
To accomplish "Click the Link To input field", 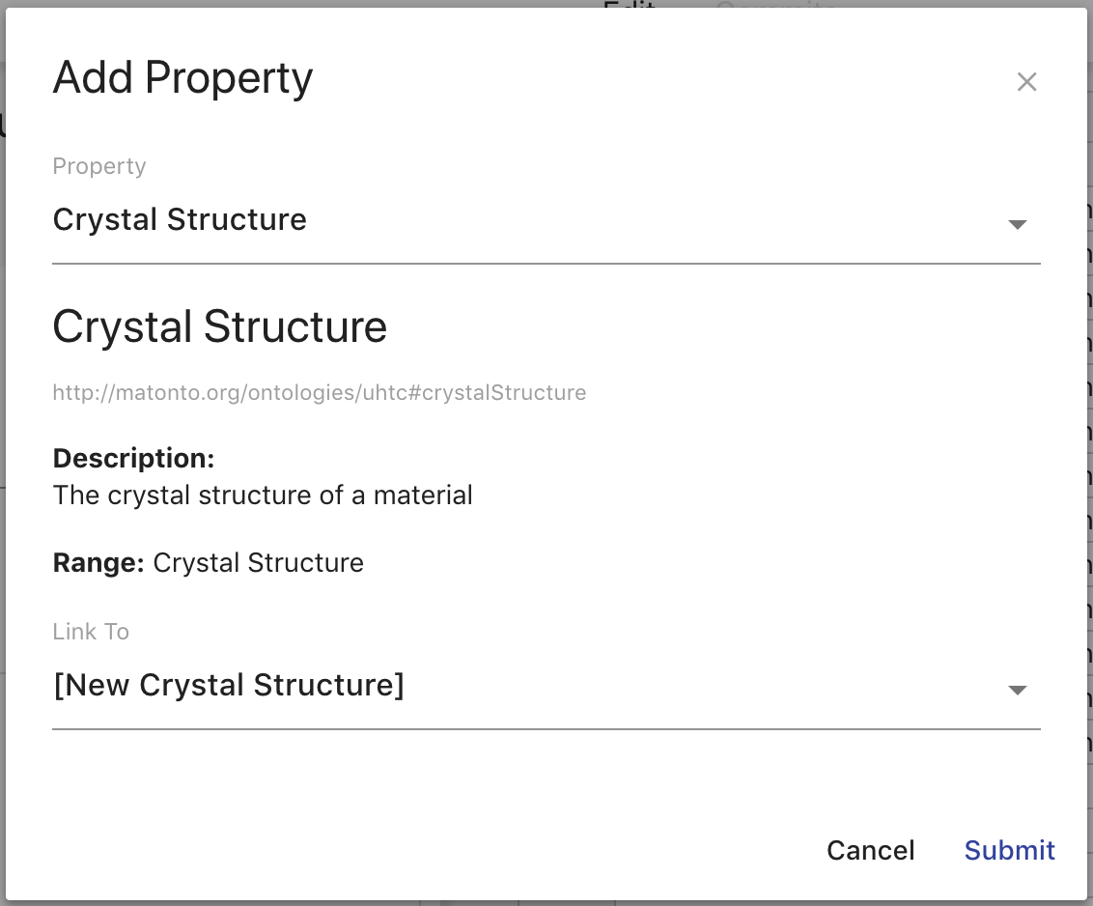I will (230, 685).
